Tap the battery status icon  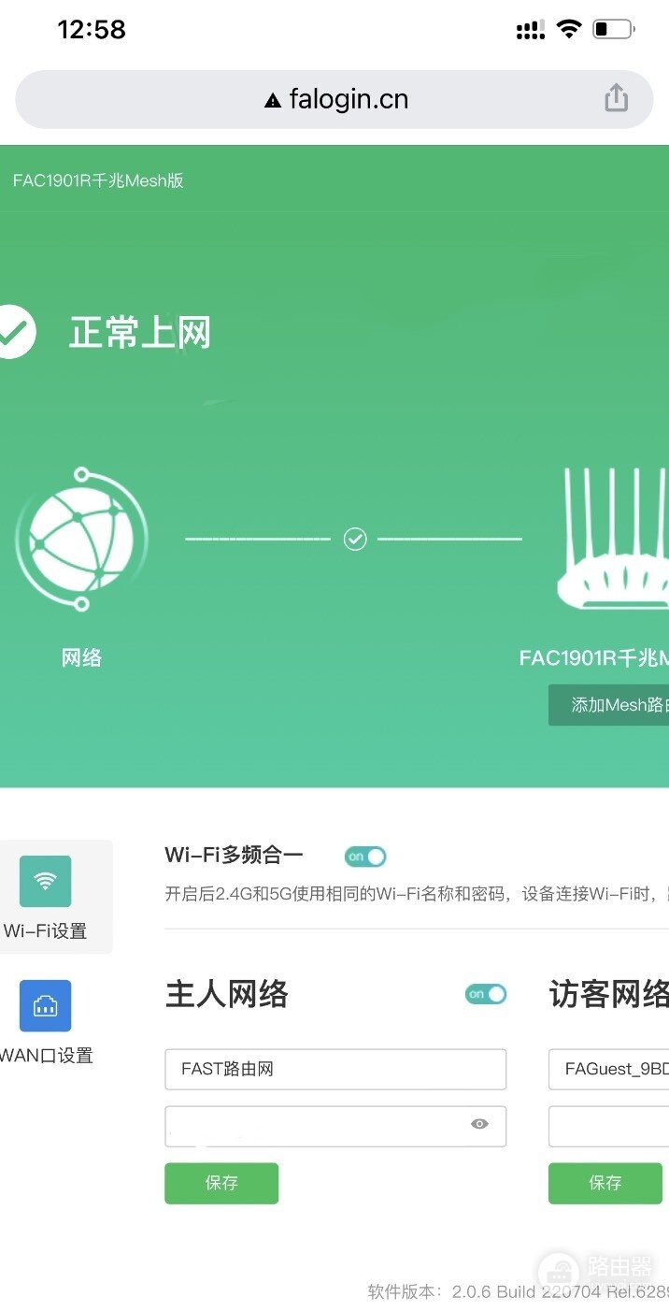coord(614,29)
